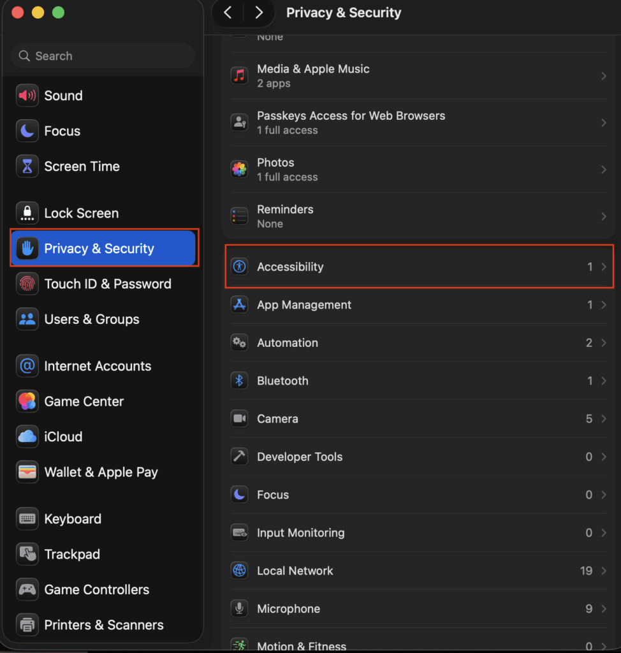
Task: Click the Bluetooth count 1
Action: [590, 381]
